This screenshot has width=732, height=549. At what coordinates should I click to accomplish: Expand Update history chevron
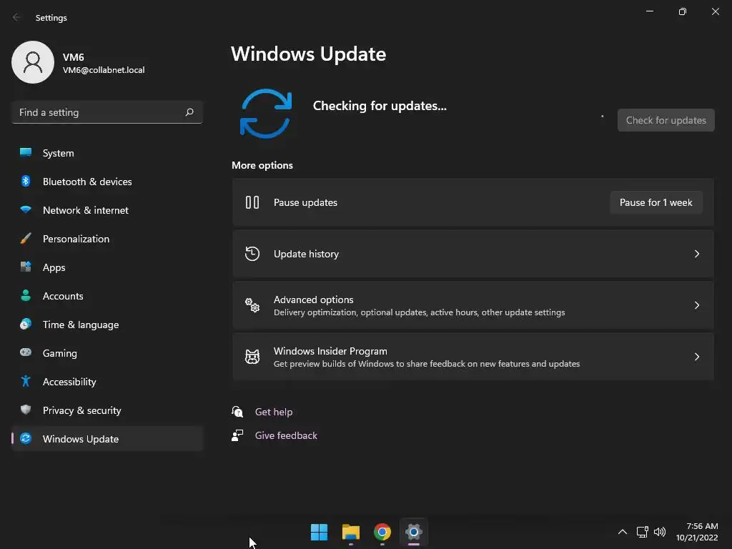(x=696, y=254)
